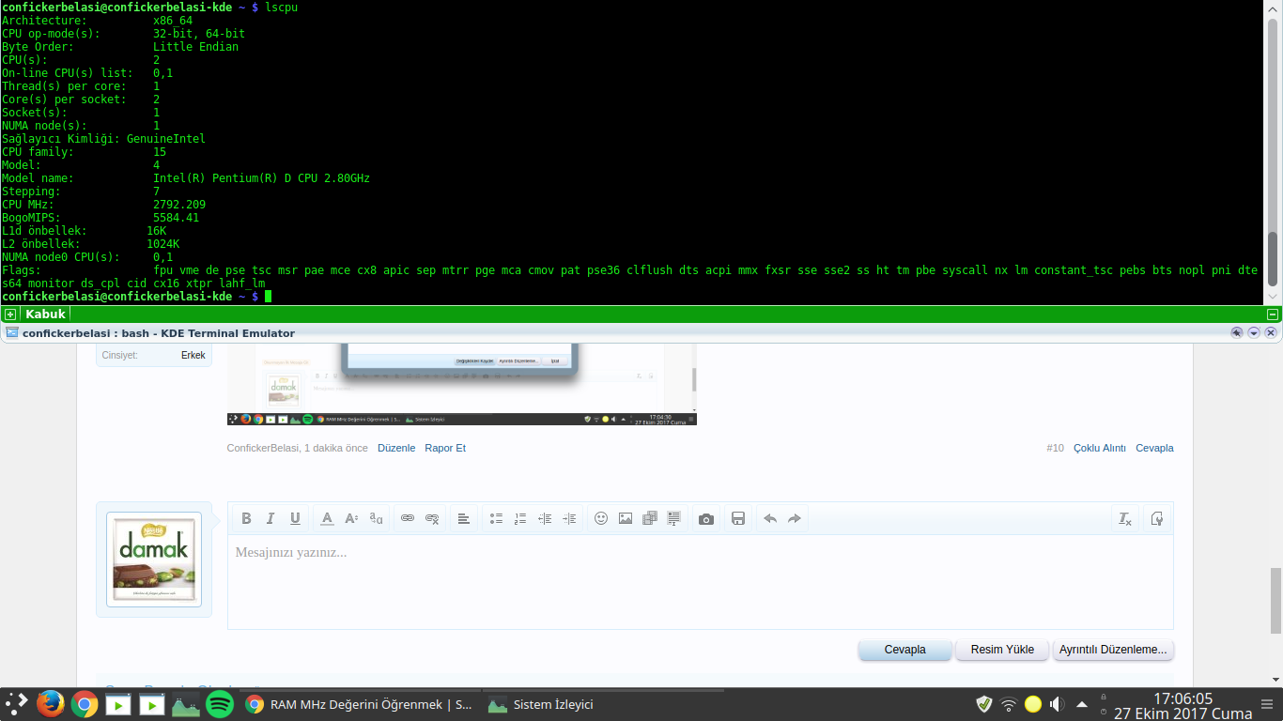Toggle bold formatting in the reply editor
This screenshot has width=1283, height=721.
(x=246, y=518)
